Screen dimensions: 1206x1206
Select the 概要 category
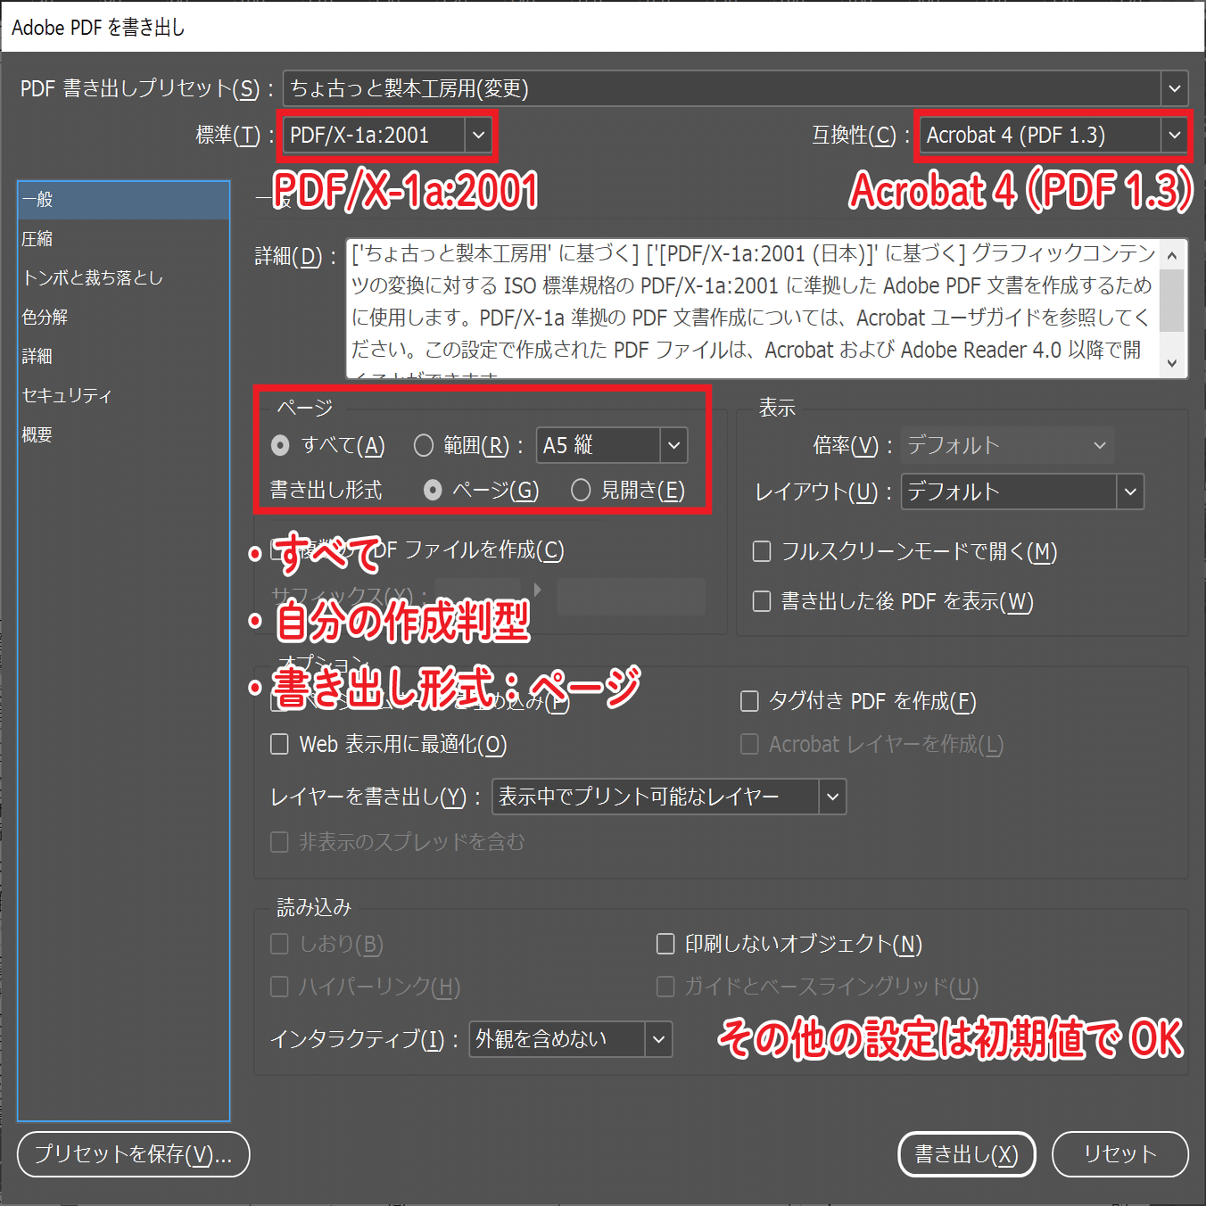click(124, 435)
